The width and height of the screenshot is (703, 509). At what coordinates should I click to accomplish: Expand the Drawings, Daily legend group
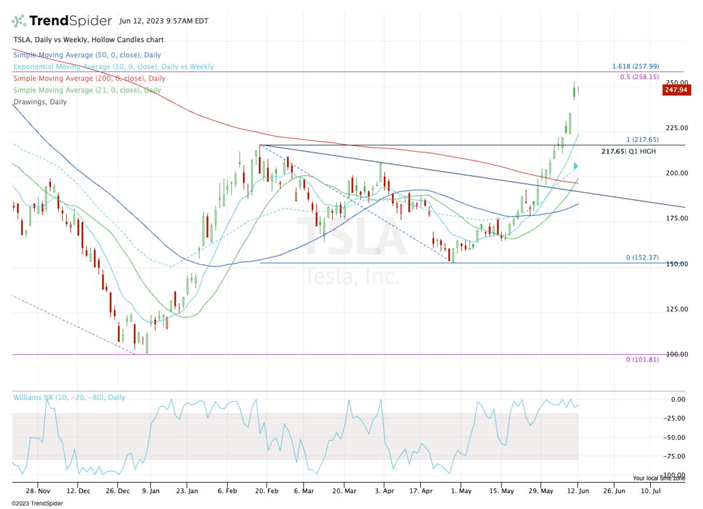39,102
